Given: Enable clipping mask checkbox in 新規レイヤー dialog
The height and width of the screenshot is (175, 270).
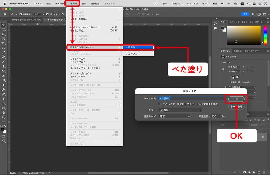Looking at the screenshot, I should point(159,104).
